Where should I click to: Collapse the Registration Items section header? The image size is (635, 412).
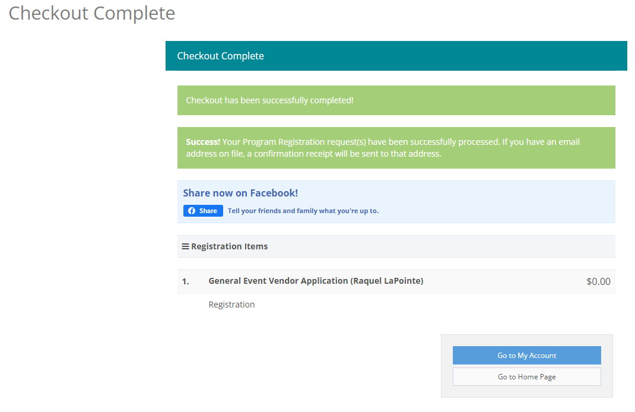coord(396,246)
